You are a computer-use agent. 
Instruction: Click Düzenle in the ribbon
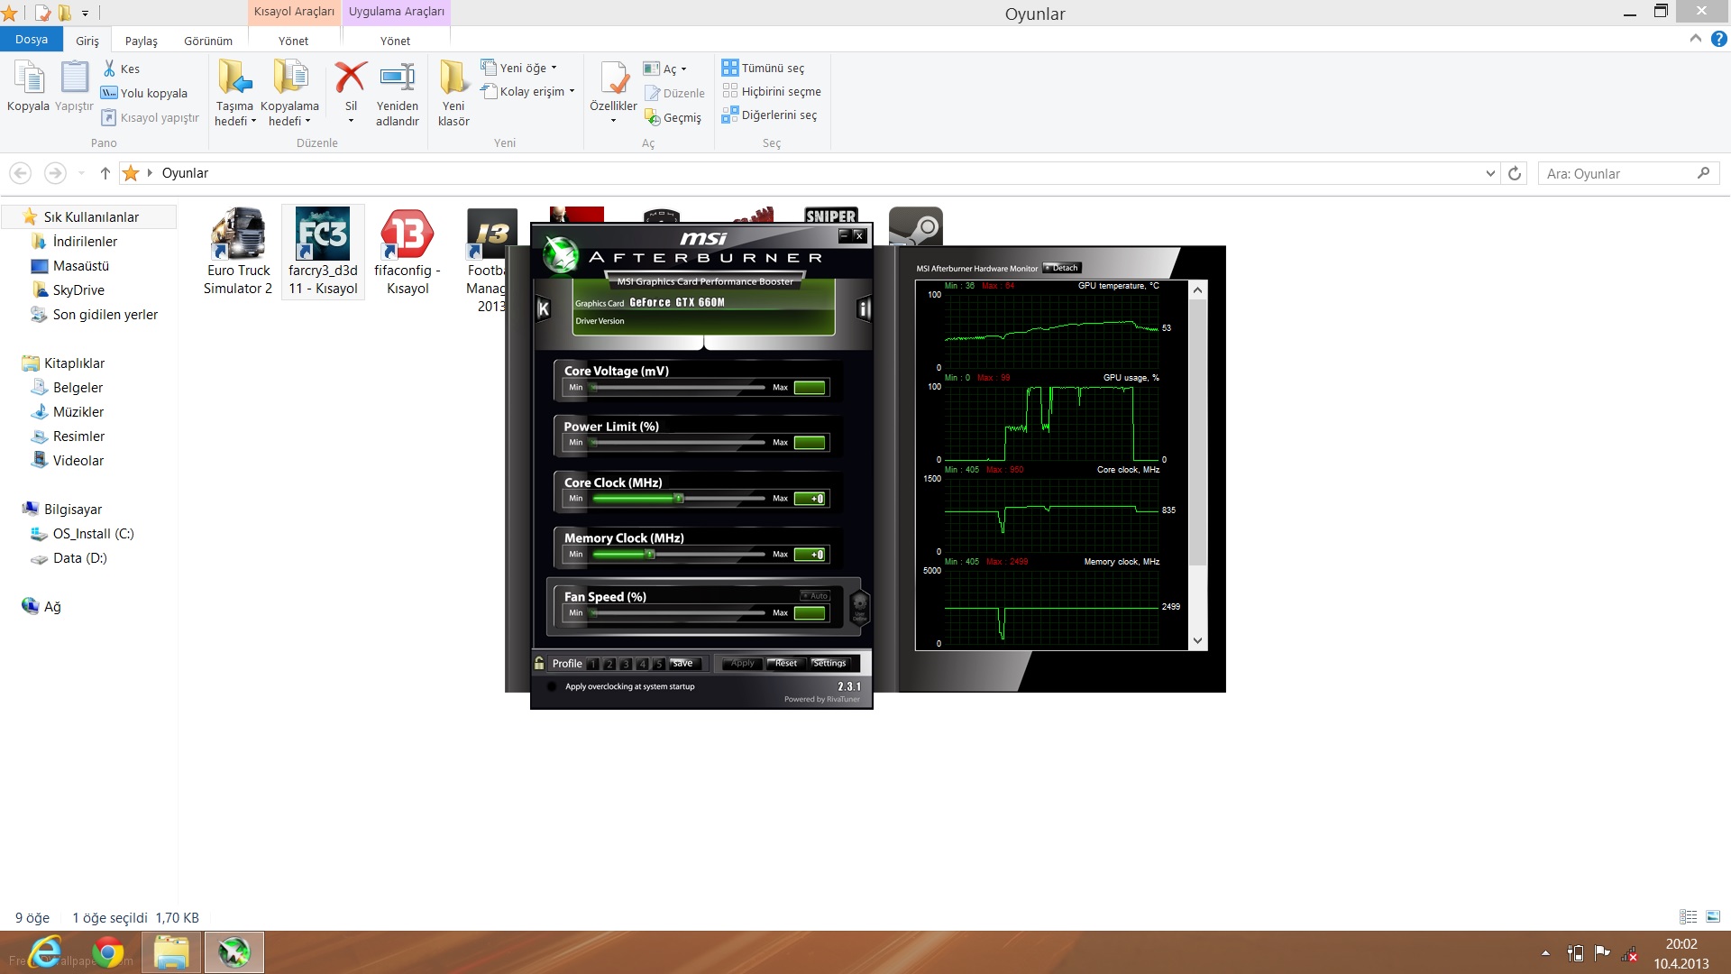(x=675, y=93)
